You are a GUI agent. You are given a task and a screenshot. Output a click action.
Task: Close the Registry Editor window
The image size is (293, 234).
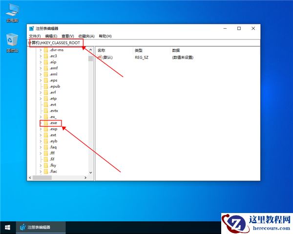click(x=253, y=28)
